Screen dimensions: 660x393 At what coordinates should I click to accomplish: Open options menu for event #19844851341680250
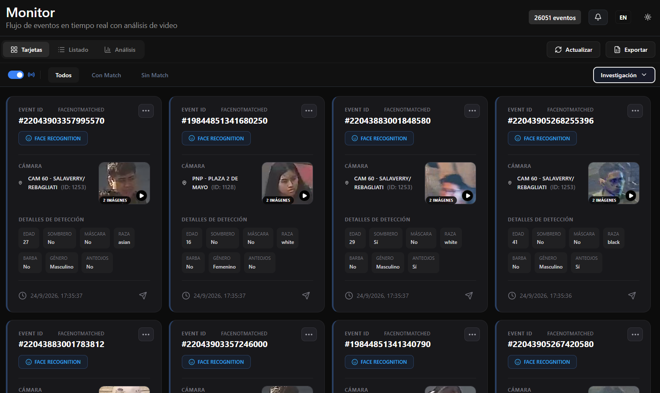309,111
